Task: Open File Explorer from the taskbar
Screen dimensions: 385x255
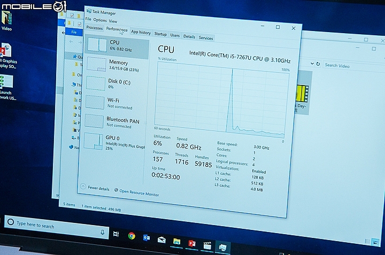Action: pos(176,242)
